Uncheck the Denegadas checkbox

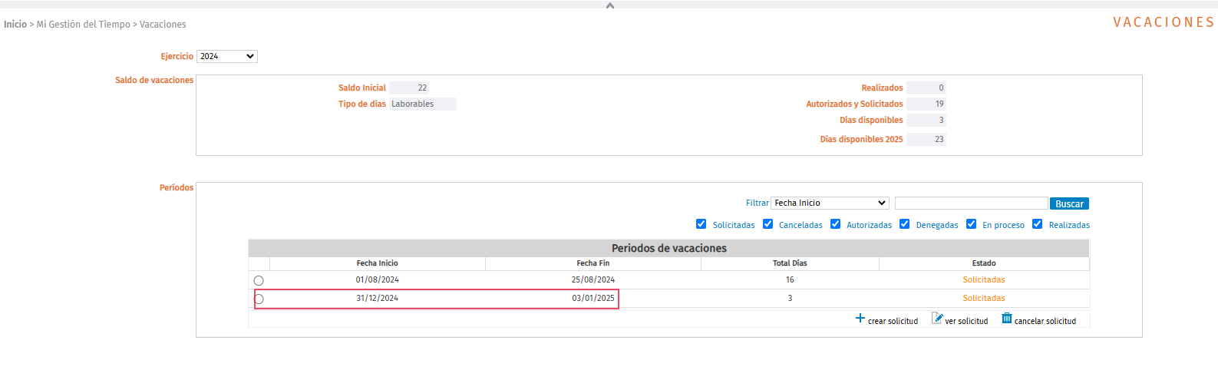[904, 224]
